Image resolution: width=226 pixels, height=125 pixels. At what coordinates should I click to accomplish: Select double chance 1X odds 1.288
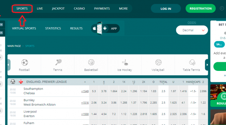click(124, 103)
